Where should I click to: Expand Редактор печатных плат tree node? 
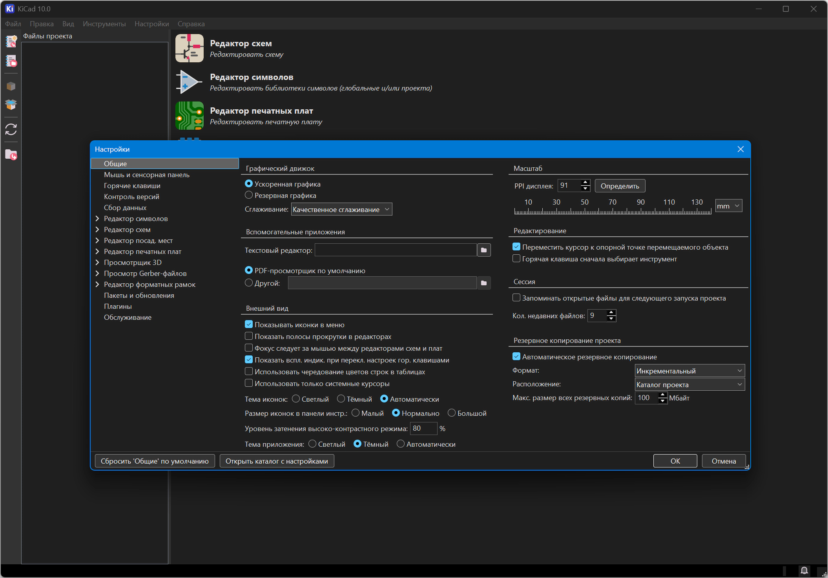tap(97, 252)
